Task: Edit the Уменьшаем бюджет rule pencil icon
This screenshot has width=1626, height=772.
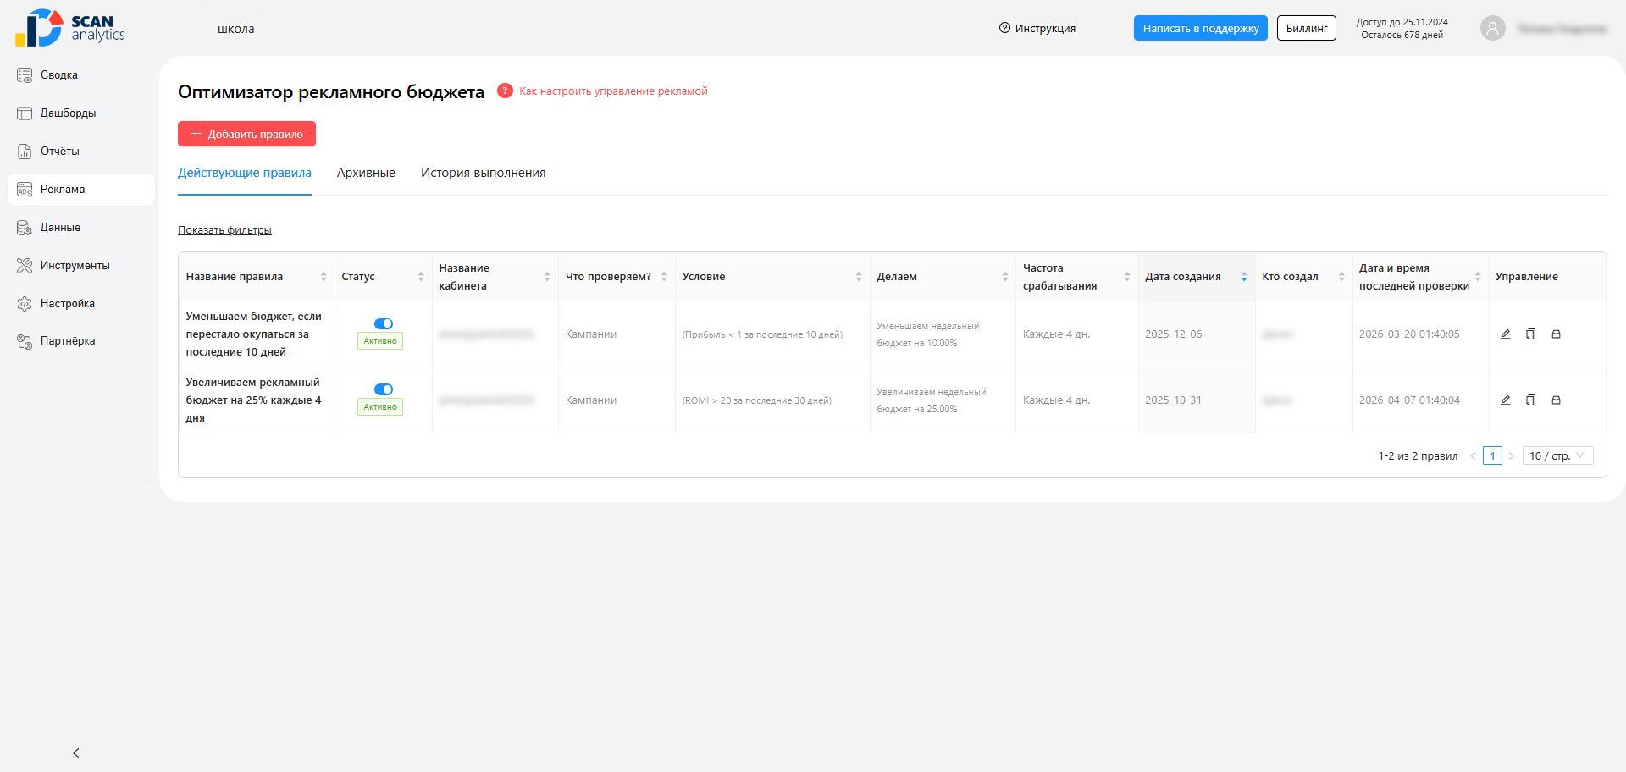Action: pyautogui.click(x=1505, y=334)
